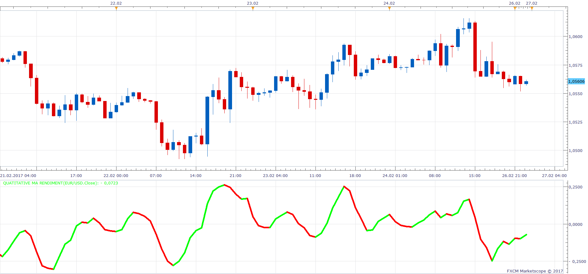Viewport: 588px width, 274px height.
Task: Click the 23.02 04:00 time axis label
Action: [x=275, y=175]
